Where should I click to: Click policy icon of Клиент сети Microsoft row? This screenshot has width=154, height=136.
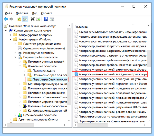click(x=76, y=32)
